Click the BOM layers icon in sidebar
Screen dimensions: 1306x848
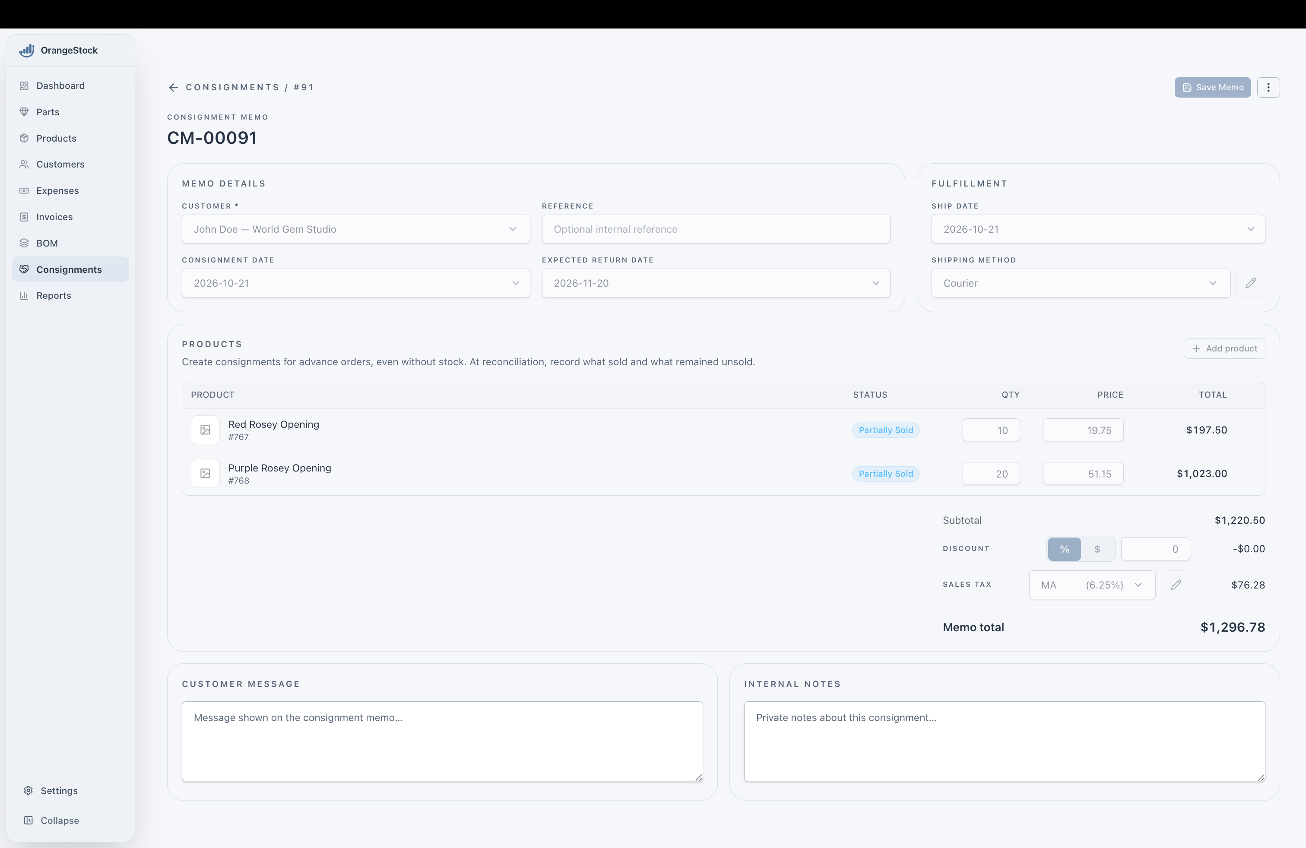[24, 243]
